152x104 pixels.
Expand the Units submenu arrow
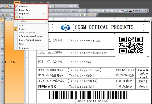tap(46, 44)
